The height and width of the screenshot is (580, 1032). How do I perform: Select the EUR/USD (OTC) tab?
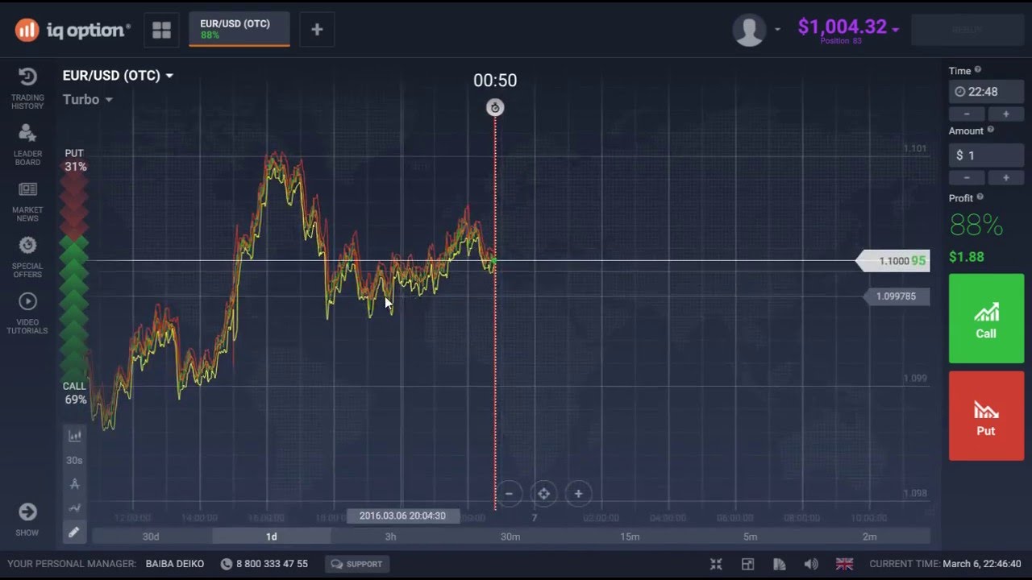click(239, 30)
